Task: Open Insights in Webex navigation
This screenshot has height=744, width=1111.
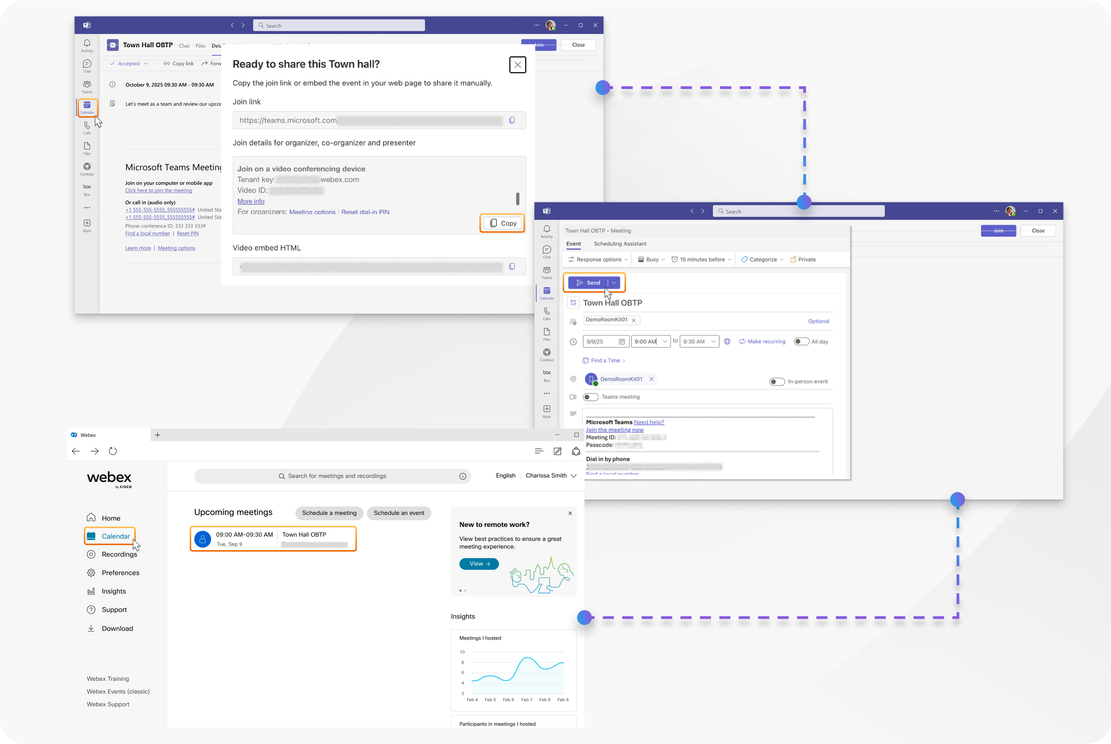Action: pyautogui.click(x=106, y=592)
